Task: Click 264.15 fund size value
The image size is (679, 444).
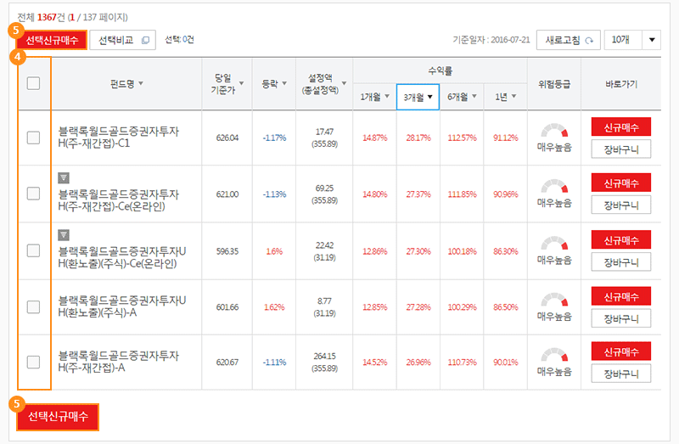Action: [x=324, y=356]
